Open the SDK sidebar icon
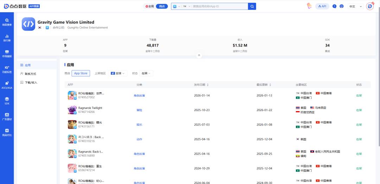Image resolution: width=380 pixels, height=184 pixels. (7, 101)
